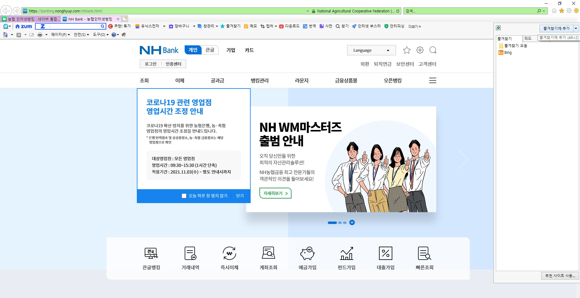
Task: Select the second carousel indicator dot
Action: [x=340, y=223]
